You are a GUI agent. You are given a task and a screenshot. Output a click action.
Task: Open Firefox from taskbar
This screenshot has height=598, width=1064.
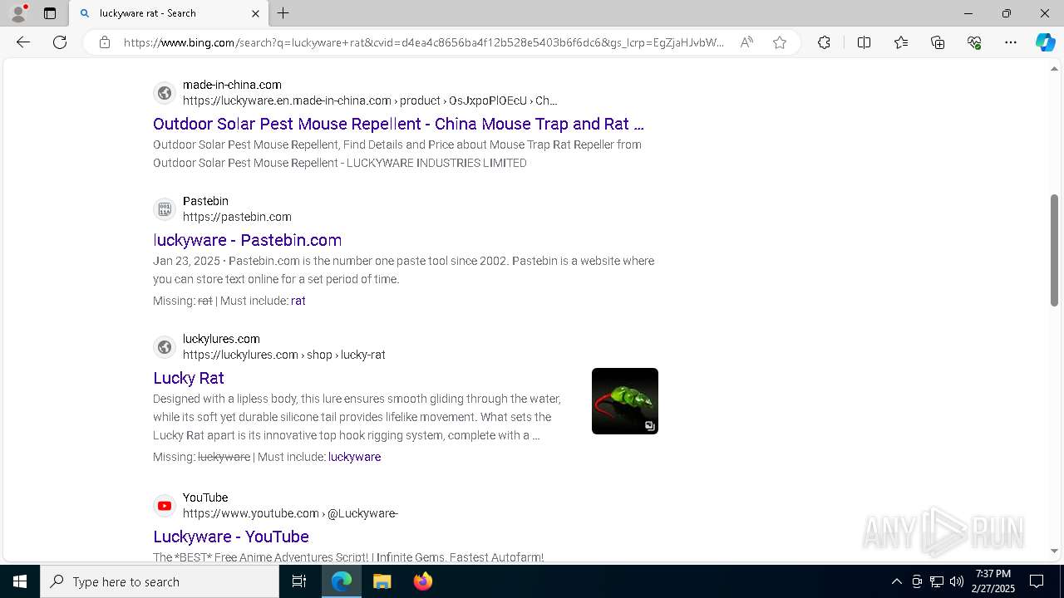click(x=422, y=581)
